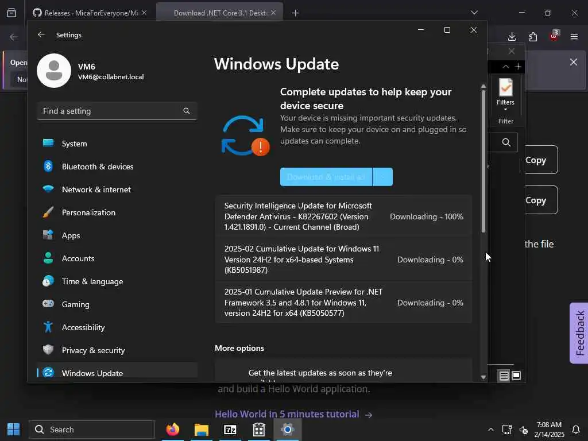
Task: Go back with the Settings back arrow
Action: tap(41, 35)
